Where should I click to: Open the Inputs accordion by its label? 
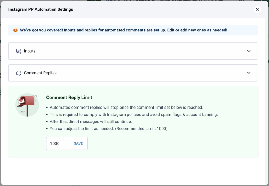tap(30, 51)
